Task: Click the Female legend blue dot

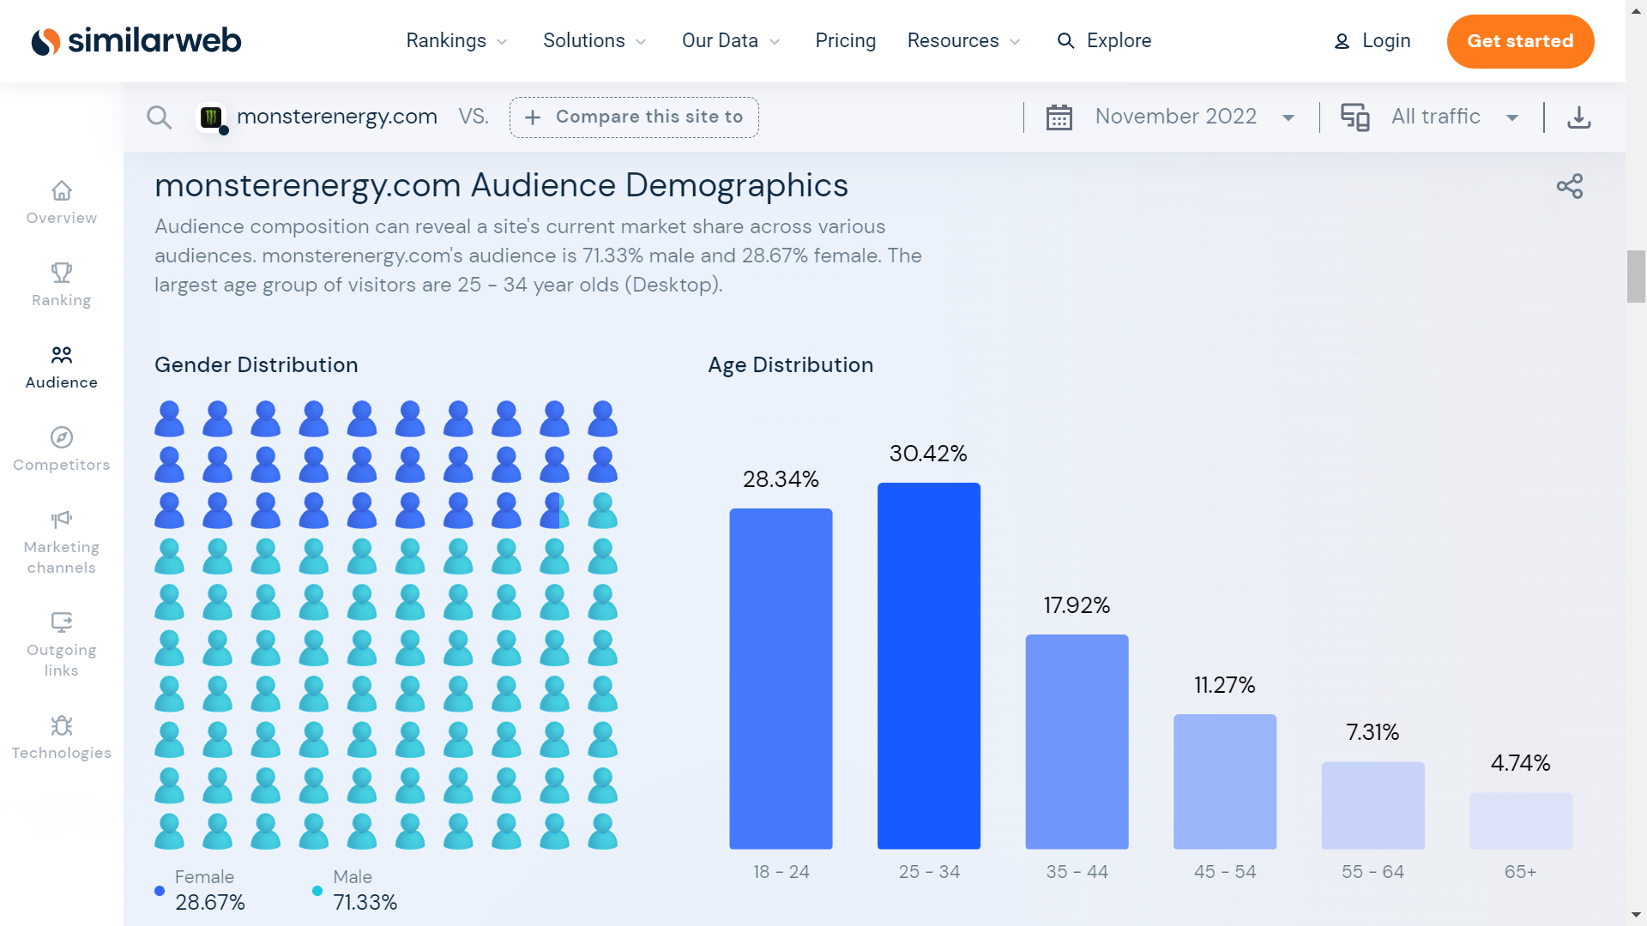Action: pos(160,891)
